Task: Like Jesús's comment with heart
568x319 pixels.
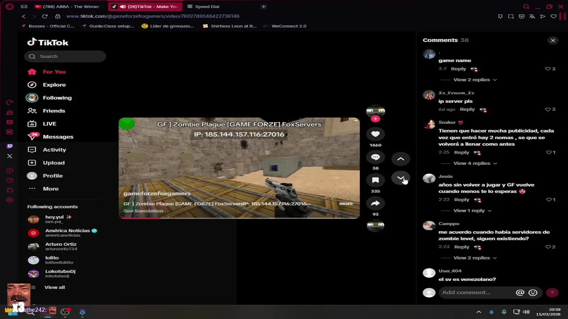Action: coord(548,200)
